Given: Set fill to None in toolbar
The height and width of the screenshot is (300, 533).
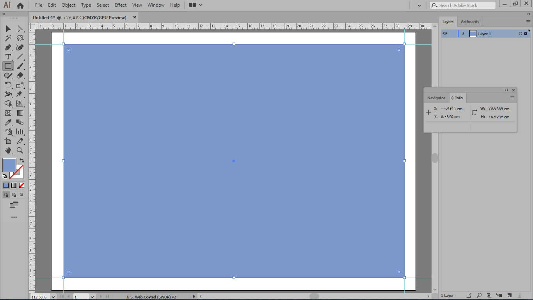Looking at the screenshot, I should pyautogui.click(x=22, y=185).
